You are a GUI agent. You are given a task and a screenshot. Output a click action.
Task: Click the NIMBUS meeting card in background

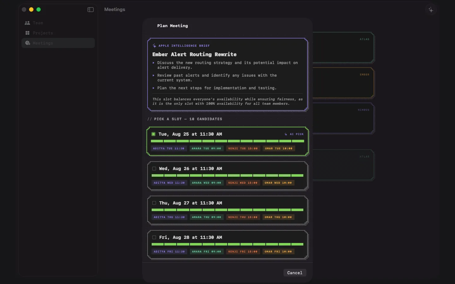343,118
